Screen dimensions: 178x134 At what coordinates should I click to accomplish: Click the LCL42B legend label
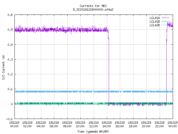(155, 25)
